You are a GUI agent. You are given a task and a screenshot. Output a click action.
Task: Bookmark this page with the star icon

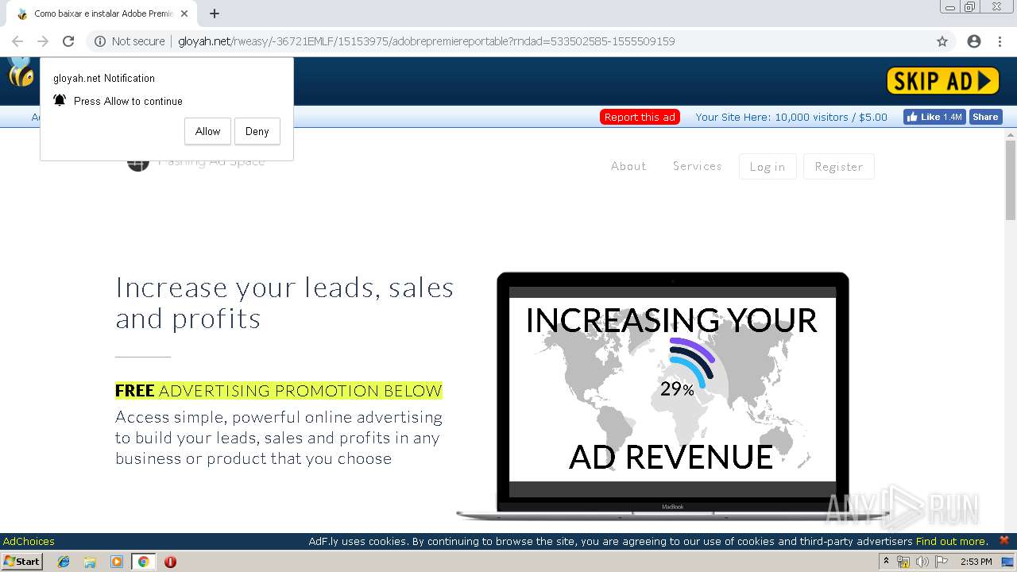click(942, 41)
